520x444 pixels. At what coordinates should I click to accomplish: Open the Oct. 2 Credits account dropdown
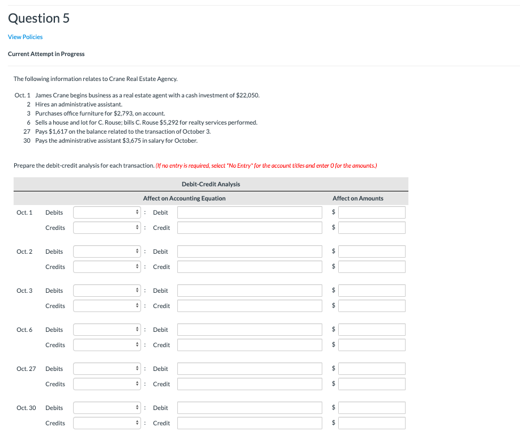pyautogui.click(x=106, y=267)
